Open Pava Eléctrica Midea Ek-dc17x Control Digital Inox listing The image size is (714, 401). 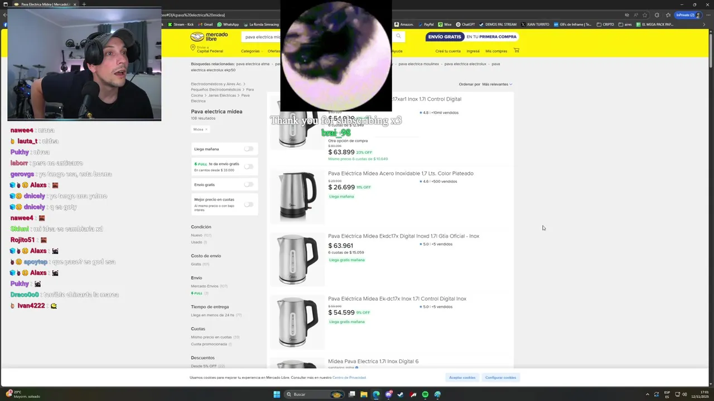click(x=397, y=299)
